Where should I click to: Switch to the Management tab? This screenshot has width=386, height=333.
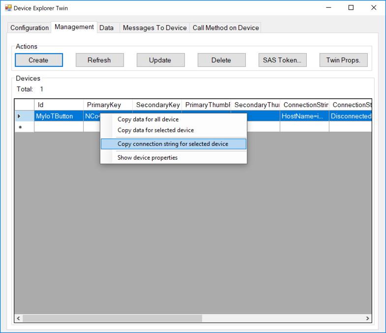(74, 27)
